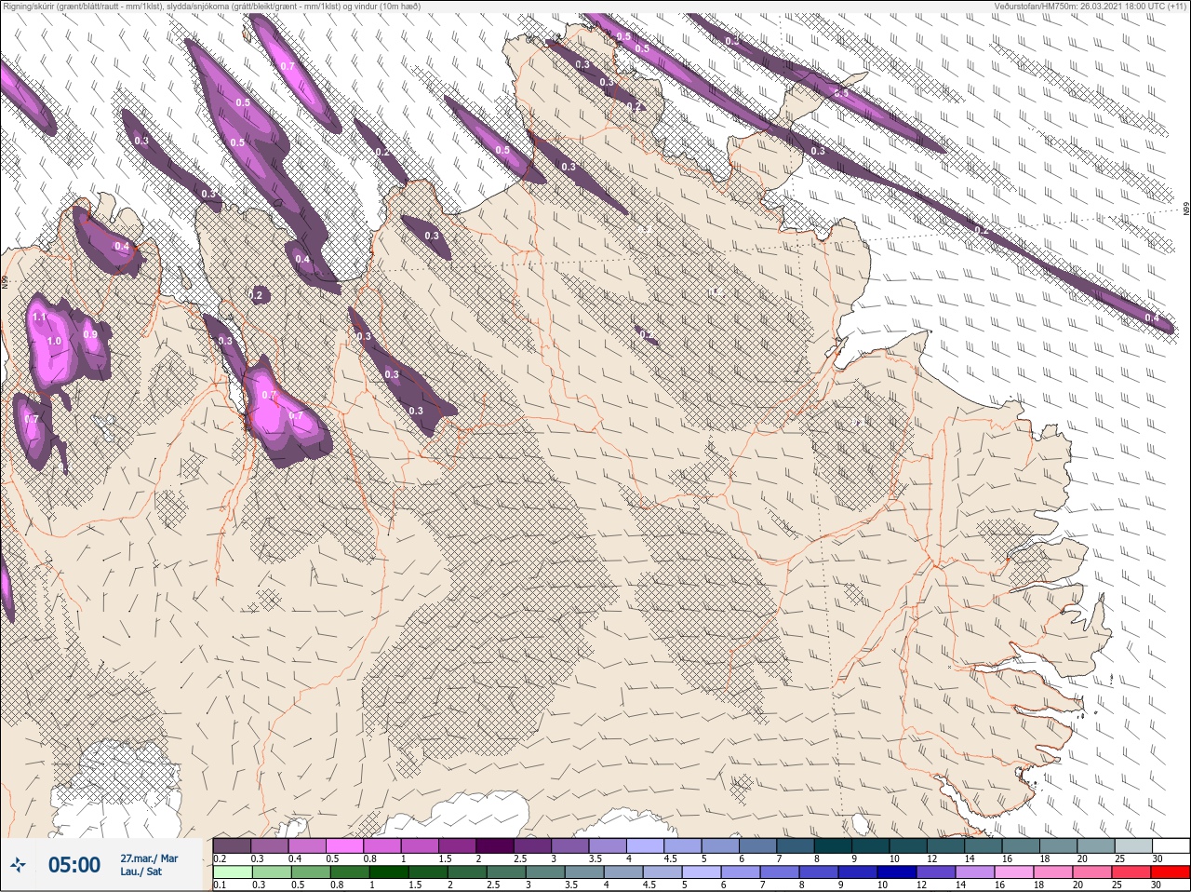The width and height of the screenshot is (1191, 892).
Task: Click the date text '27.mar./ Mar'
Action: (149, 858)
